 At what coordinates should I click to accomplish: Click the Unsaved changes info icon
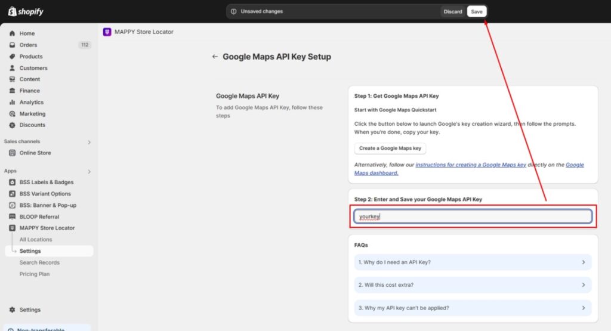point(233,11)
